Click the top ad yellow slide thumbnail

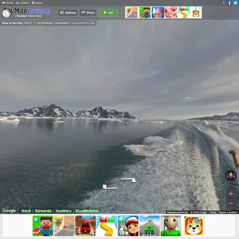click(x=184, y=13)
